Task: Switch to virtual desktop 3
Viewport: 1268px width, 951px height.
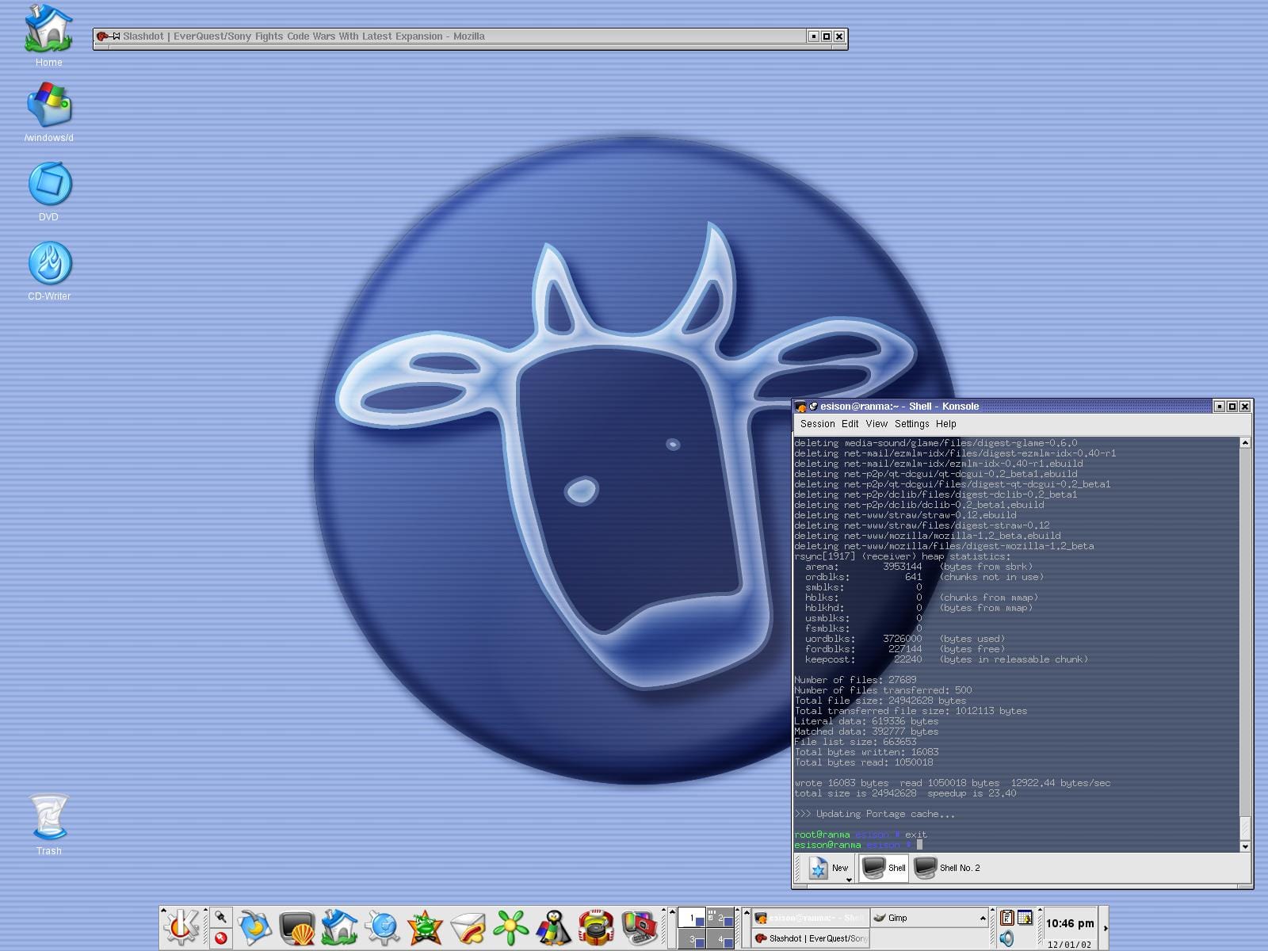Action: click(x=691, y=939)
